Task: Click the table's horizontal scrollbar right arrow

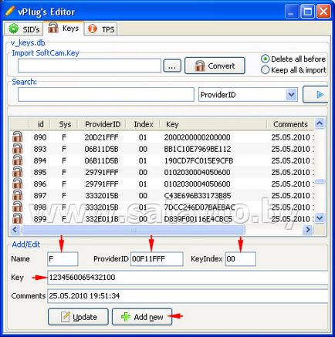Action: (308, 229)
